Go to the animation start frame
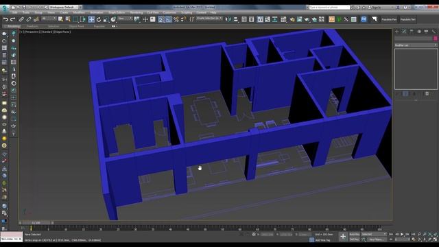This screenshot has width=439, height=247. pyautogui.click(x=391, y=234)
